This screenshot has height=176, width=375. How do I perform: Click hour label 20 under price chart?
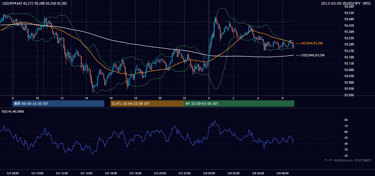click(160, 98)
